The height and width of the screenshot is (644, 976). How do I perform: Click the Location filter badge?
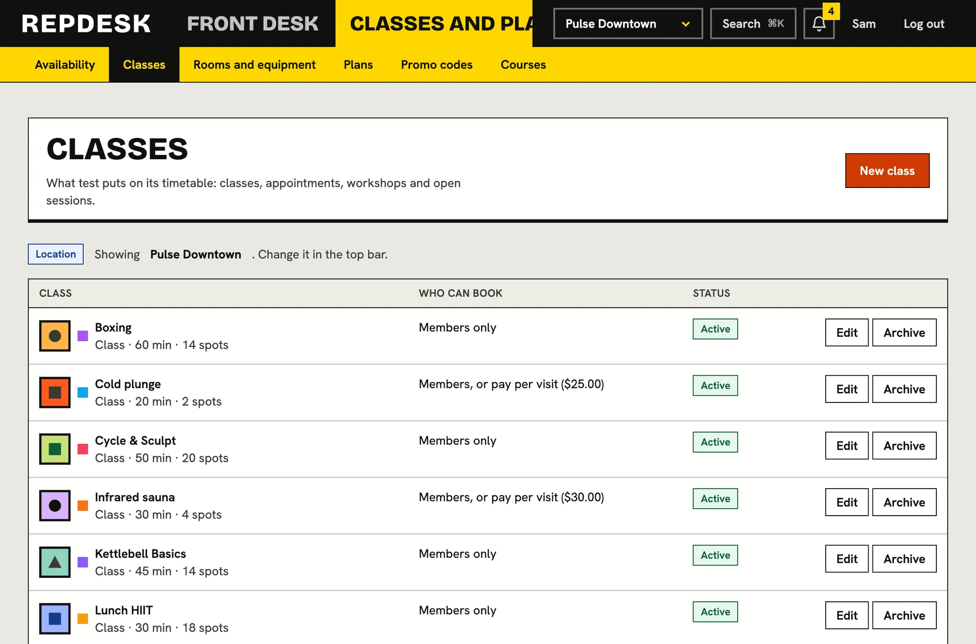(x=56, y=254)
